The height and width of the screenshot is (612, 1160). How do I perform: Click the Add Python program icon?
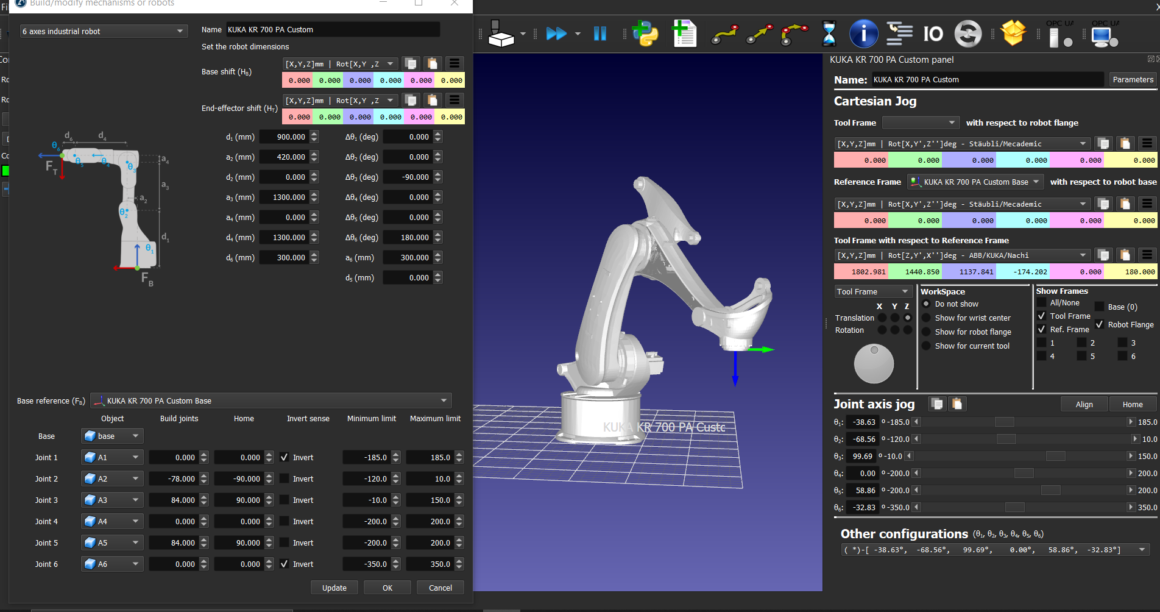click(x=645, y=34)
